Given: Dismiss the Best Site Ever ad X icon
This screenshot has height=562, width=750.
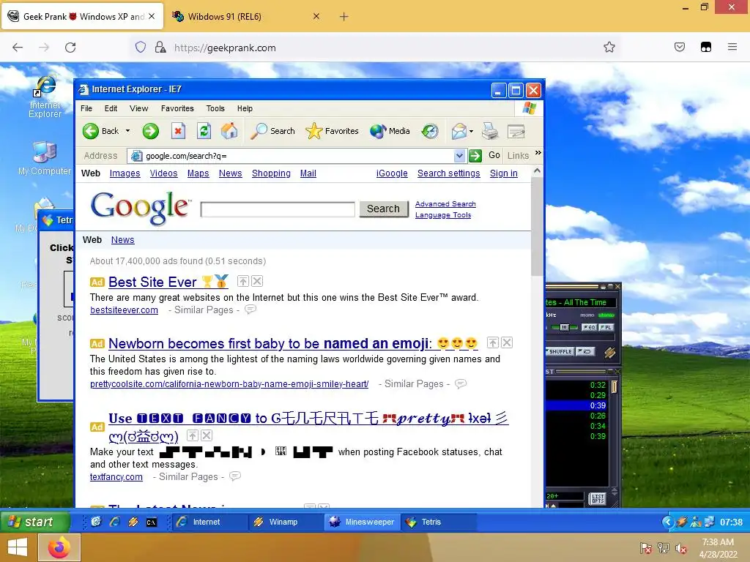Looking at the screenshot, I should pos(257,281).
